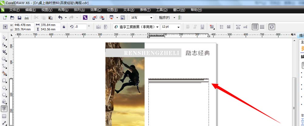Image resolution: width=304 pixels, height=126 pixels.
Task: Click the x position input field
Action: click(24, 25)
